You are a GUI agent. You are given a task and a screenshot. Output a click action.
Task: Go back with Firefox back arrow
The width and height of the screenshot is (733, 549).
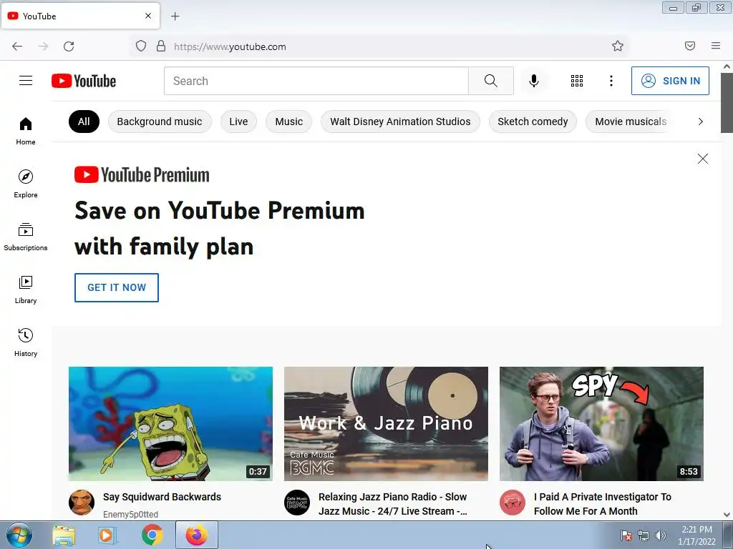(17, 46)
